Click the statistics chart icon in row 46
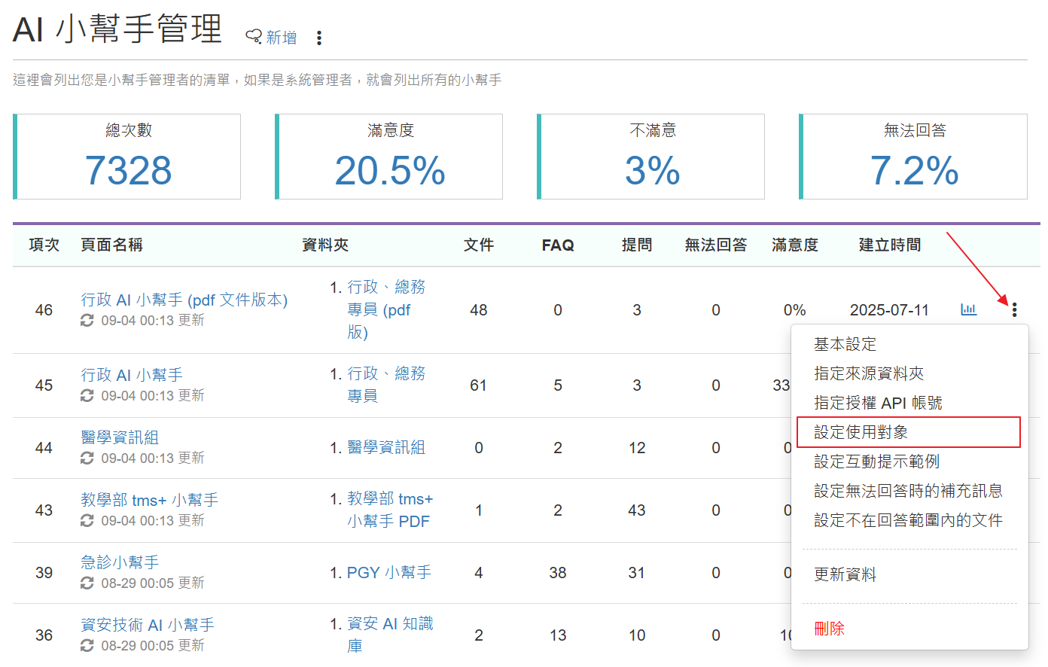This screenshot has height=667, width=1048. point(968,309)
